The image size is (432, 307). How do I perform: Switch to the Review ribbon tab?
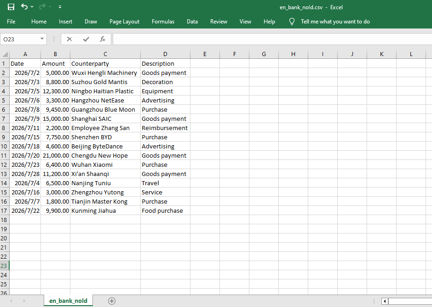[x=219, y=22]
